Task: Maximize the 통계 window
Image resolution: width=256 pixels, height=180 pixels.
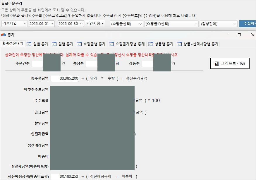Action: [239, 35]
